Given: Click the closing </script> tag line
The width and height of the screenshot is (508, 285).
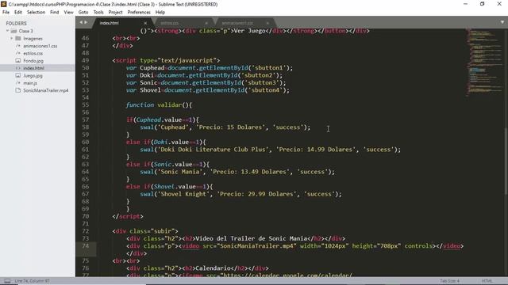Looking at the screenshot, I should coord(128,216).
